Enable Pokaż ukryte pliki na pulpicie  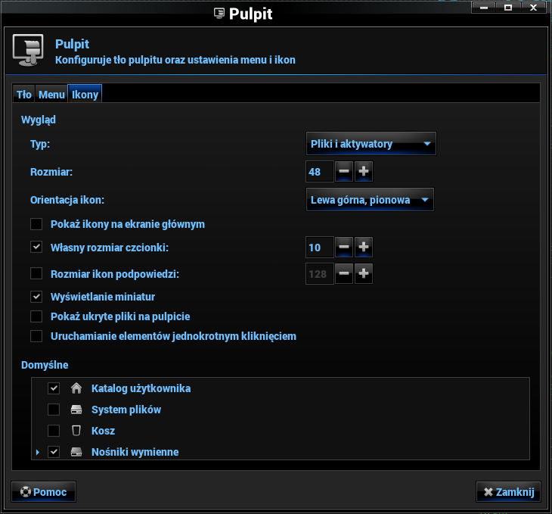coord(36,316)
